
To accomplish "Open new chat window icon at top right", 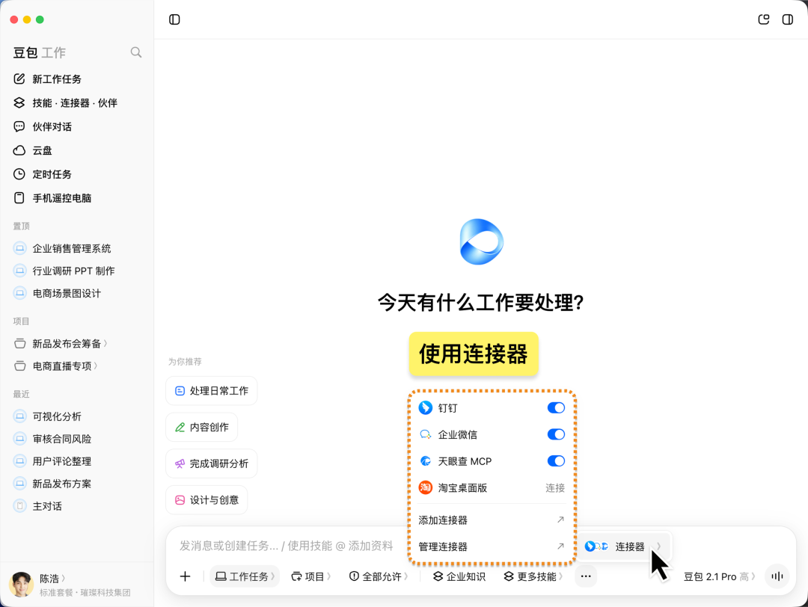I will [x=764, y=19].
